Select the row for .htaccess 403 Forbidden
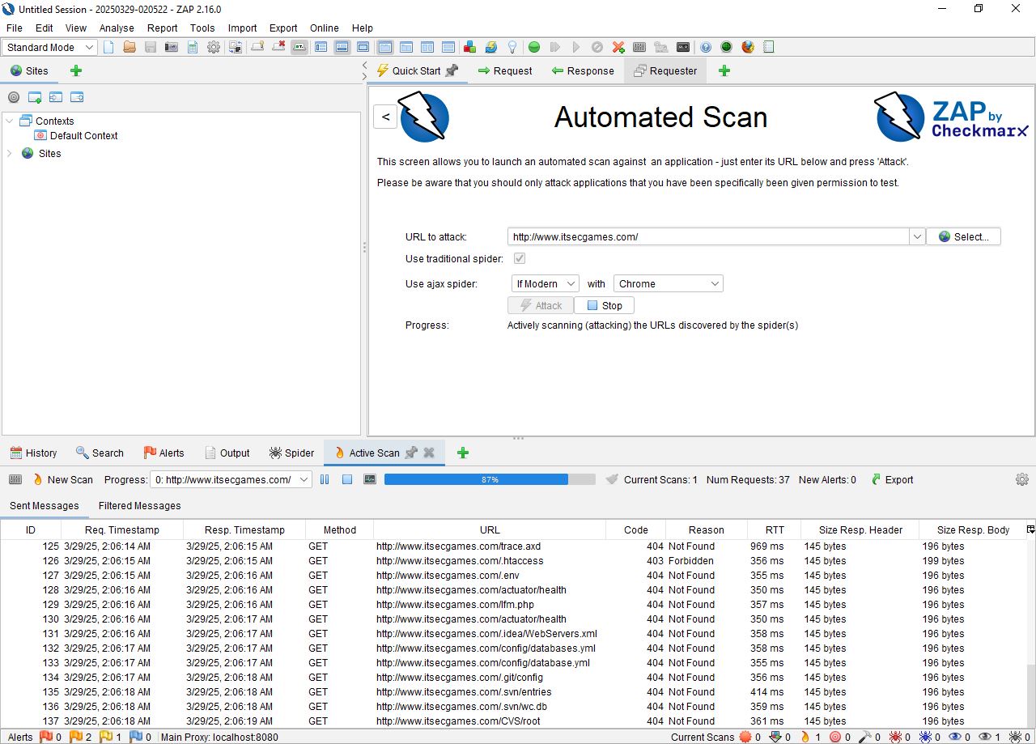The height and width of the screenshot is (744, 1036). (x=514, y=561)
